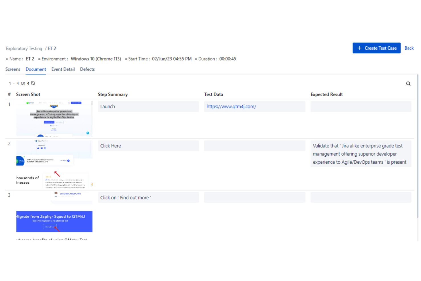
Task: Open the https://www.qtm4j.com/ test data link
Action: 231,106
